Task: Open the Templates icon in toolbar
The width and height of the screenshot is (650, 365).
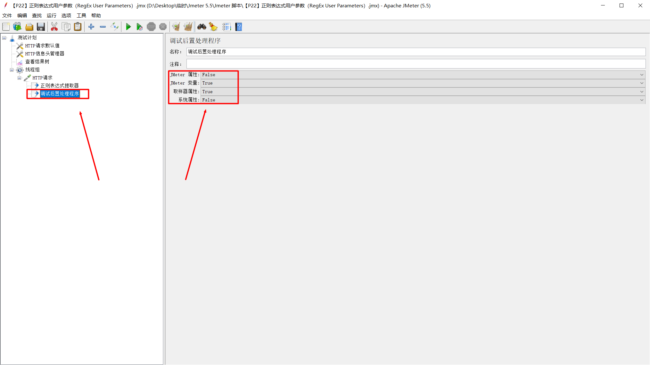Action: (17, 27)
